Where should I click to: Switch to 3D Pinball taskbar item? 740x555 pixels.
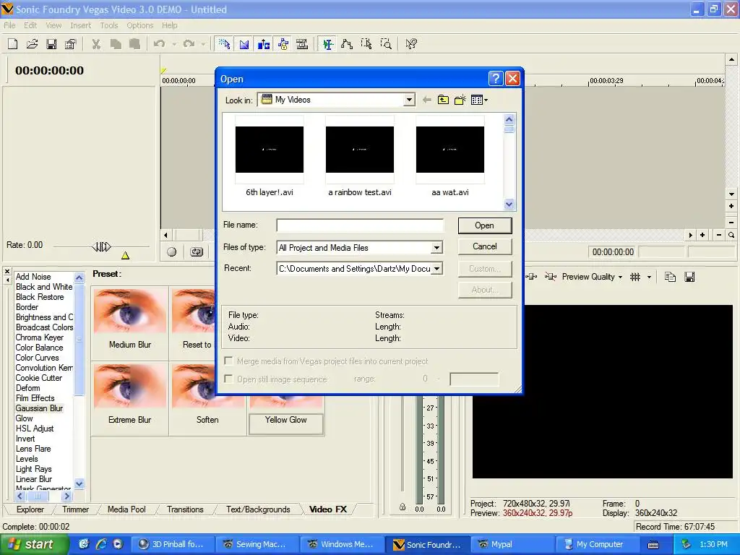point(173,544)
